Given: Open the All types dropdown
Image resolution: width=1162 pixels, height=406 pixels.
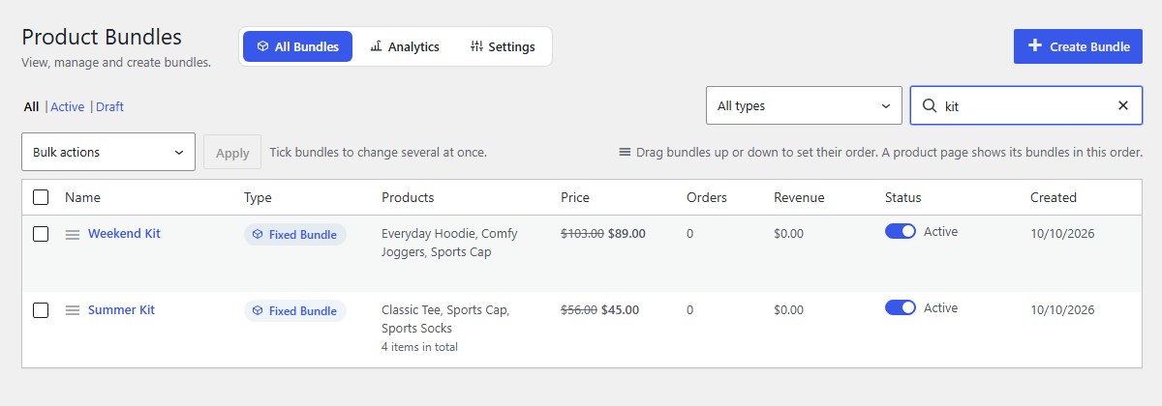Looking at the screenshot, I should pyautogui.click(x=804, y=105).
